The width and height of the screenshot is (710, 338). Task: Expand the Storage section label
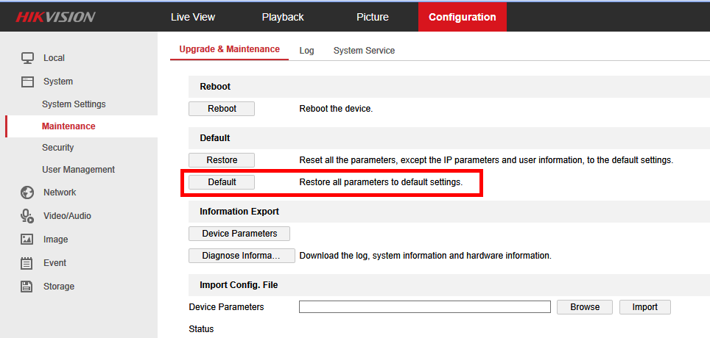click(x=59, y=287)
